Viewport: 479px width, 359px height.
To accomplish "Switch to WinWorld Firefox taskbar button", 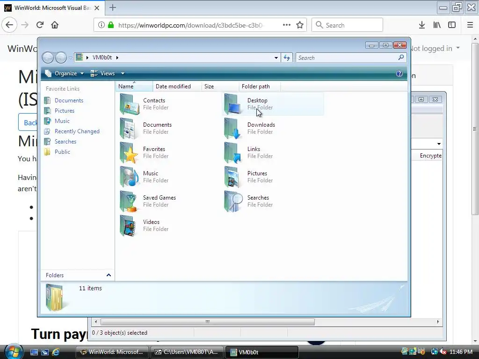I will click(x=112, y=352).
